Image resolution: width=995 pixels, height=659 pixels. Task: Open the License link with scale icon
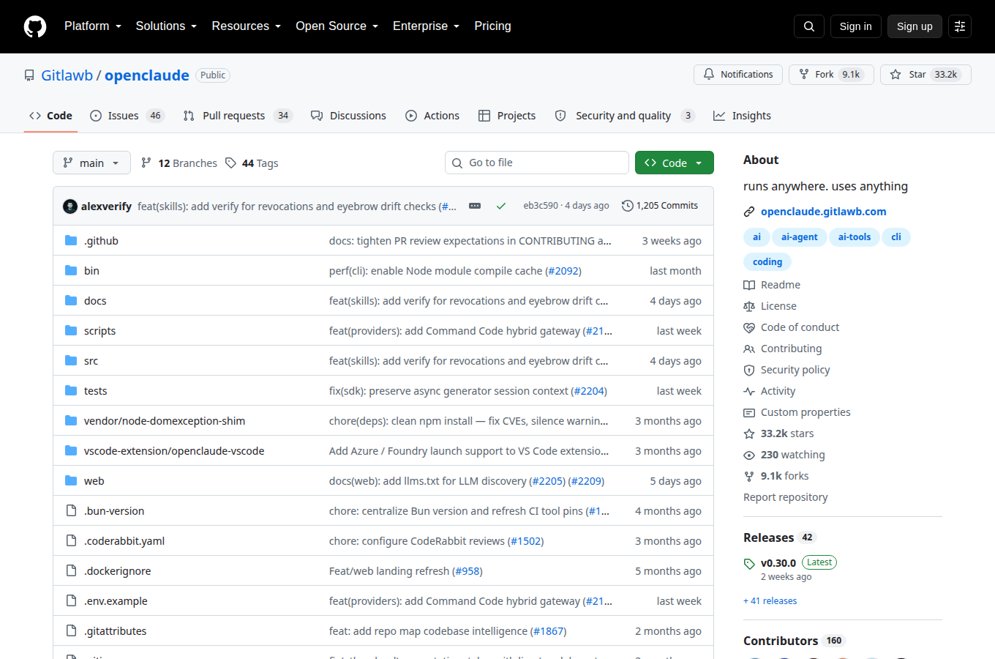tap(770, 306)
